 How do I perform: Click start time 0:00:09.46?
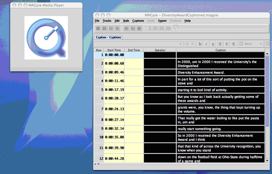click(114, 72)
